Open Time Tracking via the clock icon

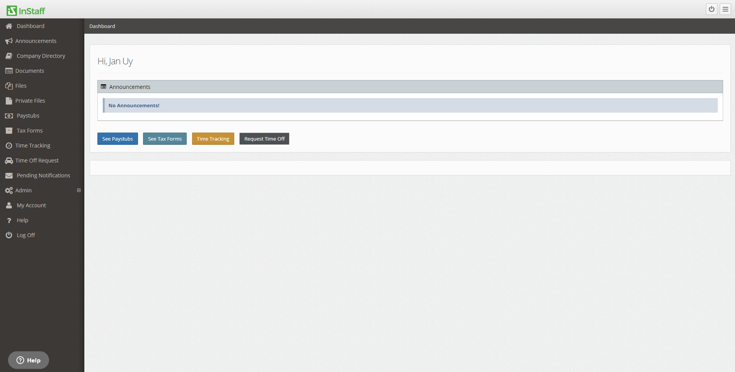[x=8, y=145]
